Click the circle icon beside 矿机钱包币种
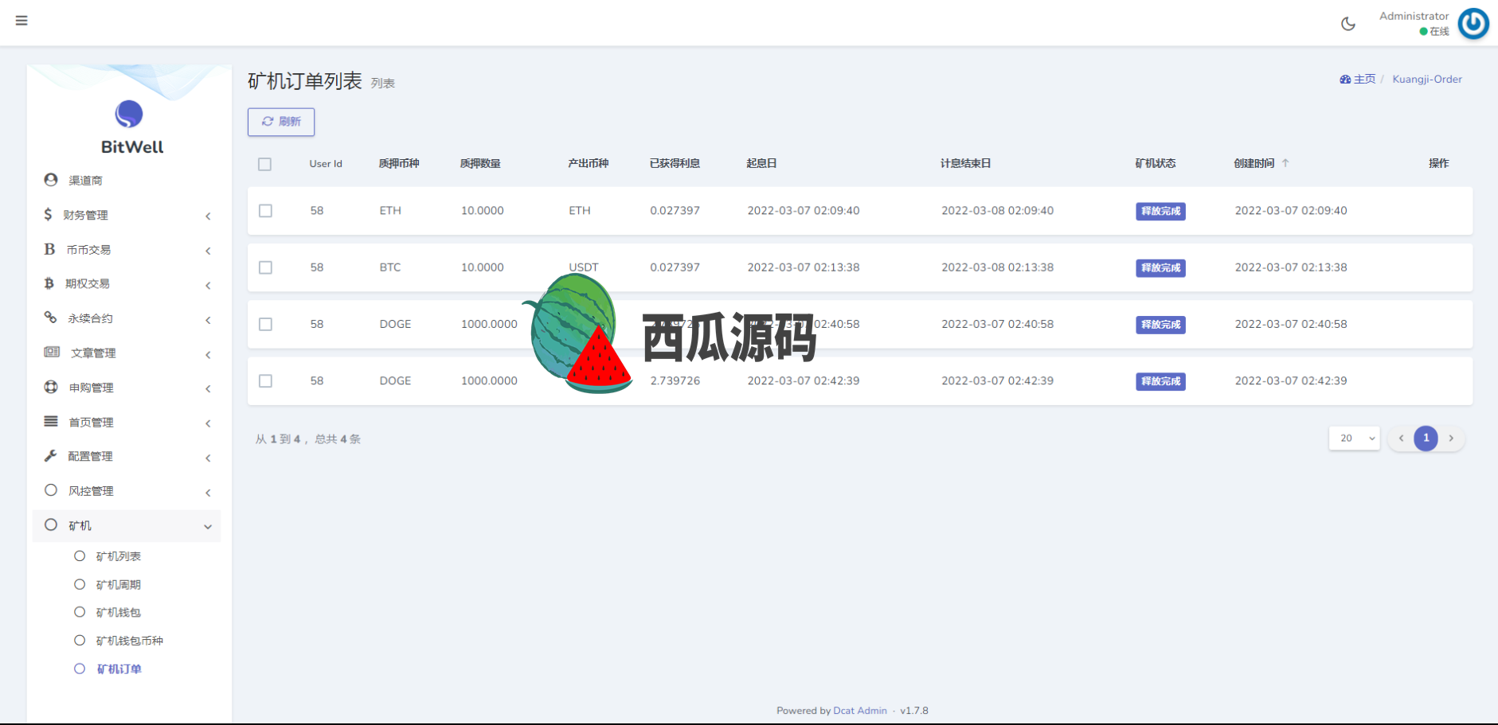 point(80,641)
